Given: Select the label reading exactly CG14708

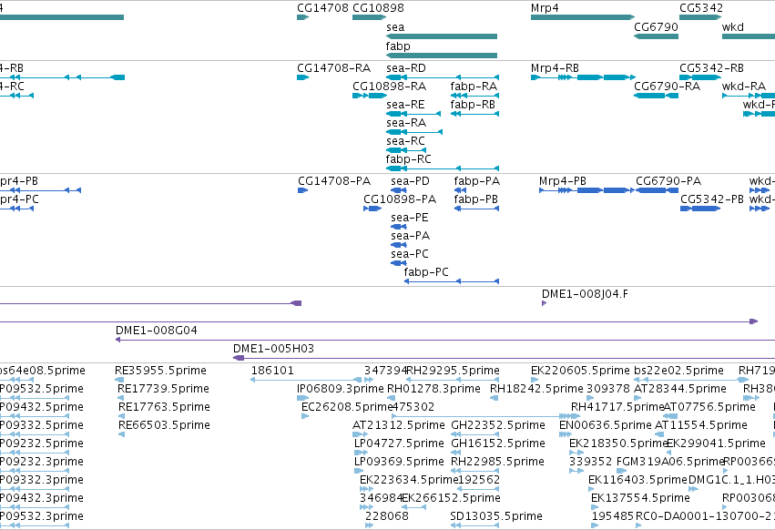Looking at the screenshot, I should point(322,8).
